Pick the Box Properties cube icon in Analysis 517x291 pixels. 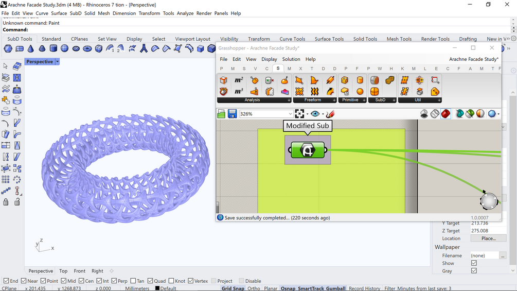(224, 80)
